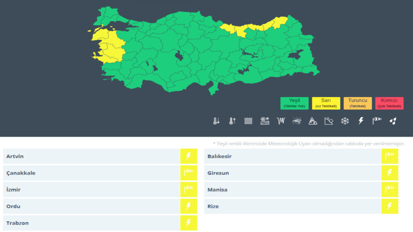Click Giresun's yellow lightning warning icon
413x232 pixels.
pyautogui.click(x=389, y=173)
